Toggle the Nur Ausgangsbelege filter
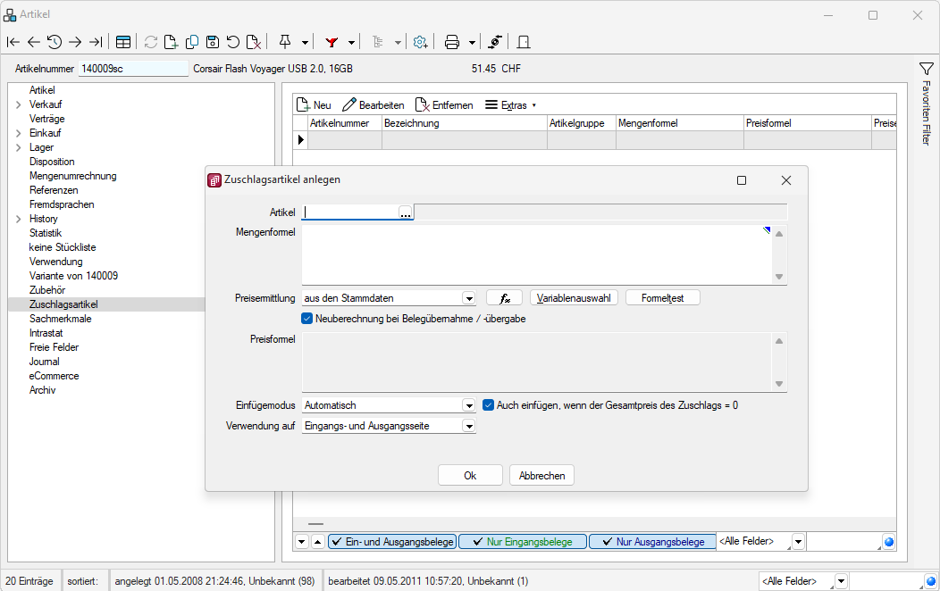 [652, 542]
